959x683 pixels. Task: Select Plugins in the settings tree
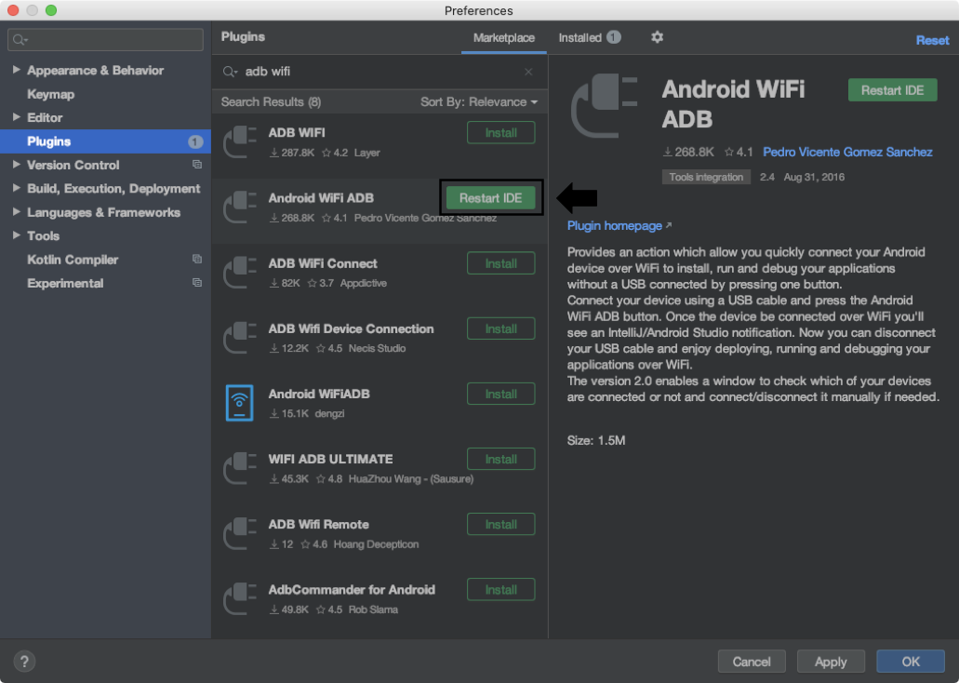pyautogui.click(x=105, y=141)
